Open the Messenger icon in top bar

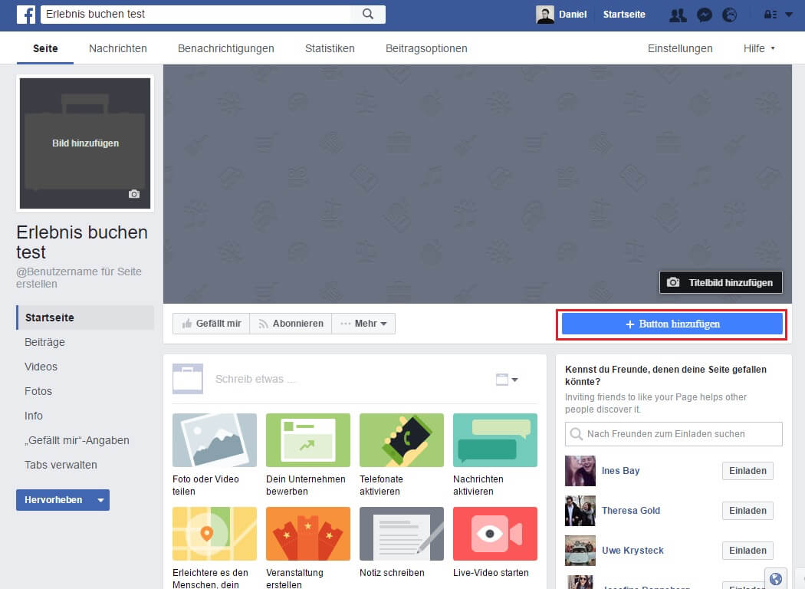[x=705, y=15]
